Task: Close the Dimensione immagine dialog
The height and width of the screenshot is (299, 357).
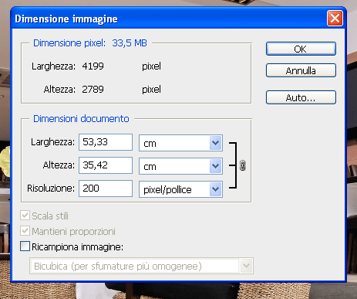Action: coord(335,19)
